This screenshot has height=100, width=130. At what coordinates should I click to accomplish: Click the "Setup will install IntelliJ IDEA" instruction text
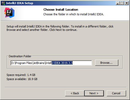pyautogui.click(x=60, y=28)
